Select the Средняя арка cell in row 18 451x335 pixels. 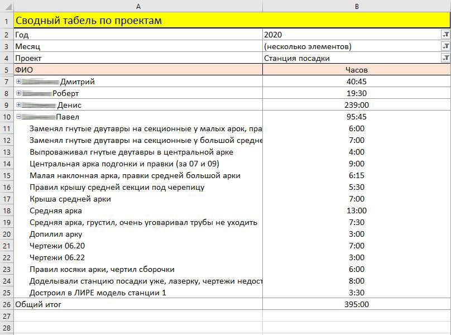pos(138,210)
